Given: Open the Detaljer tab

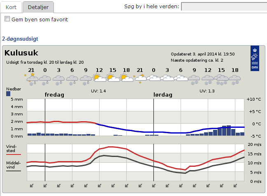Looking at the screenshot, I should point(38,7).
